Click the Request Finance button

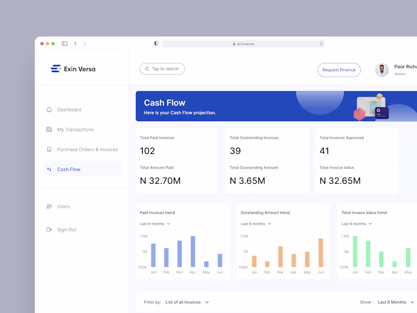point(339,70)
